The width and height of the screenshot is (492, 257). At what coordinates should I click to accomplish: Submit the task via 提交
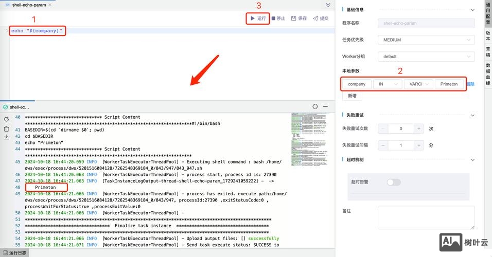[x=320, y=19]
